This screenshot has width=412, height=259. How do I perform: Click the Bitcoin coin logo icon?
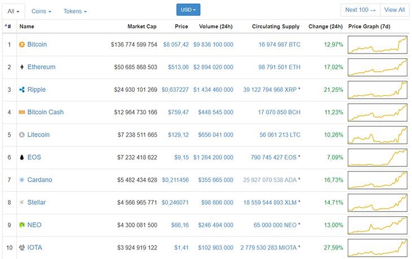tap(22, 45)
